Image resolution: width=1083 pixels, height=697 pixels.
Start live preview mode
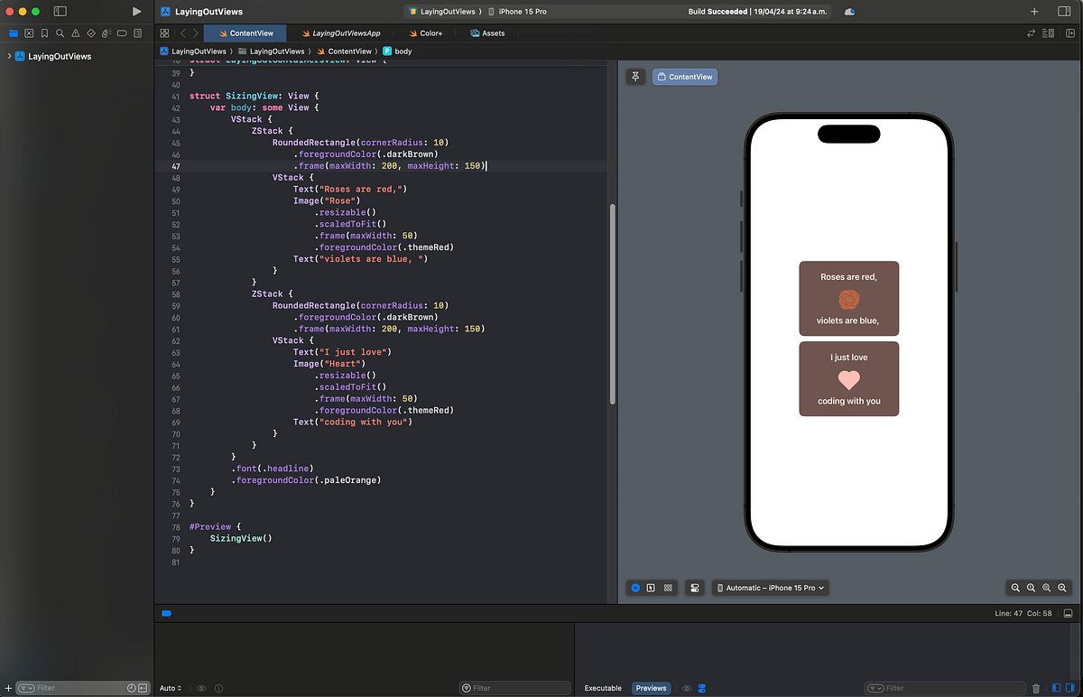coord(635,588)
